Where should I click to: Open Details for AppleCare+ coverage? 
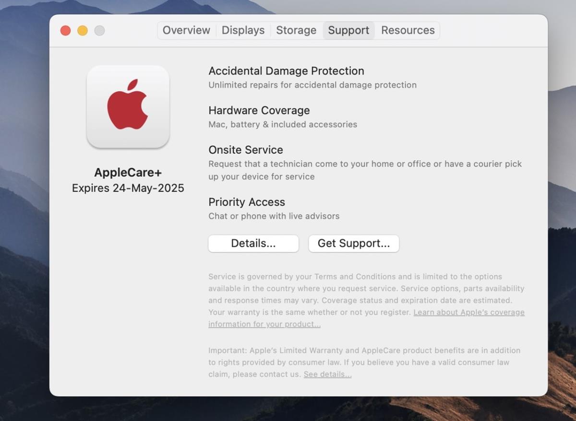pyautogui.click(x=253, y=243)
